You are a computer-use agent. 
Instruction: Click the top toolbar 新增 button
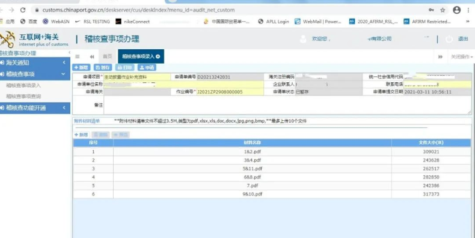pyautogui.click(x=81, y=67)
